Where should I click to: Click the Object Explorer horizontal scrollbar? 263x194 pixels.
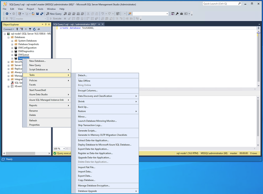(27, 153)
